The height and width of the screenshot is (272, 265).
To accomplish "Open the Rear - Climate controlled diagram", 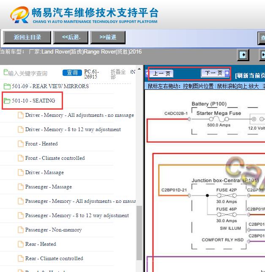I will (x=54, y=259).
